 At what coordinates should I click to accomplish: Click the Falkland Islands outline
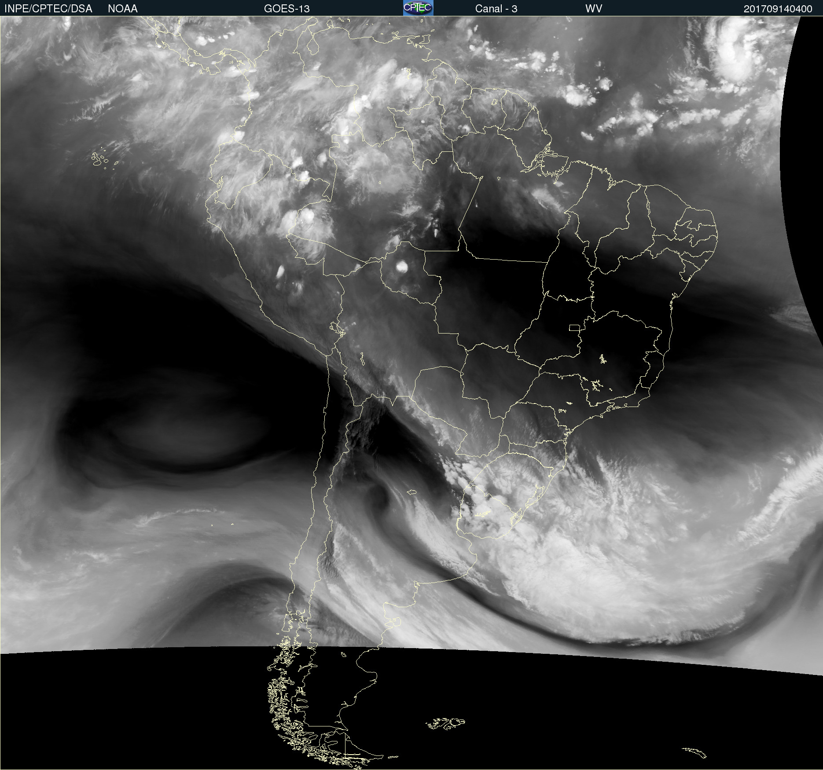[x=445, y=723]
